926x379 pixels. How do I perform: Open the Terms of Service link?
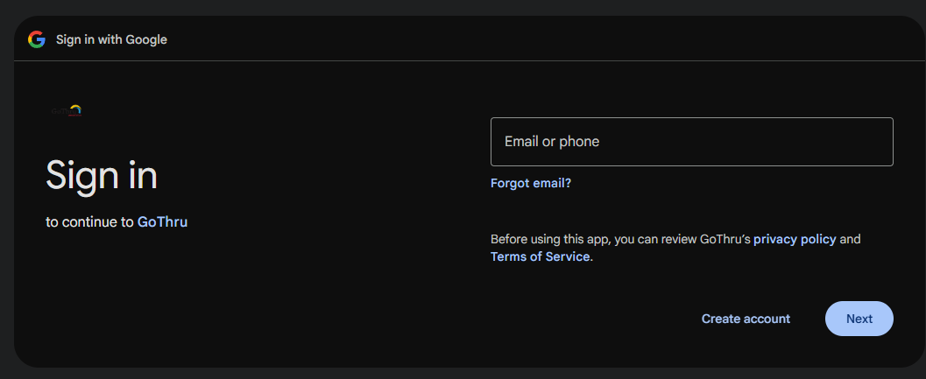[x=540, y=256]
